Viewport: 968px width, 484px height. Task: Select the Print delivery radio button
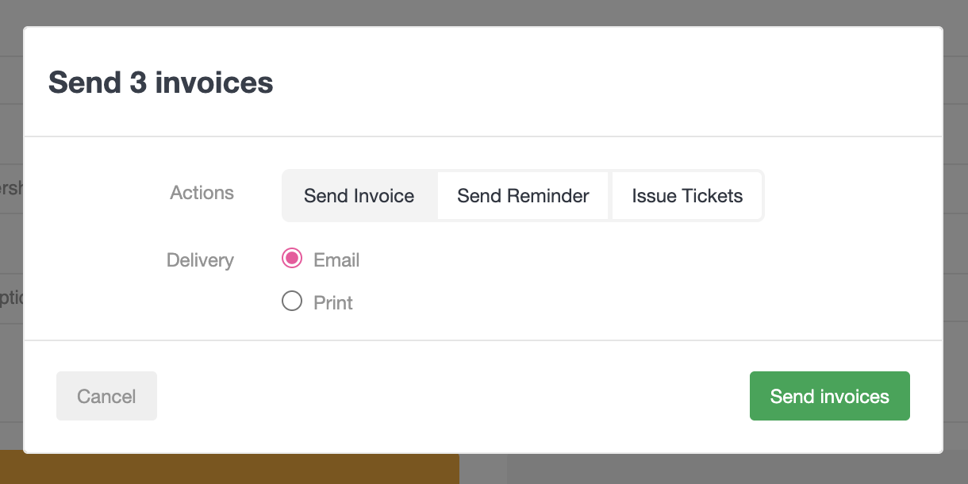pyautogui.click(x=292, y=302)
